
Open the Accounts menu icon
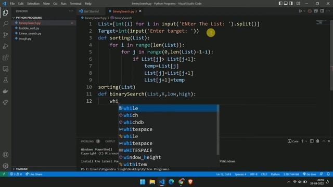click(6, 155)
